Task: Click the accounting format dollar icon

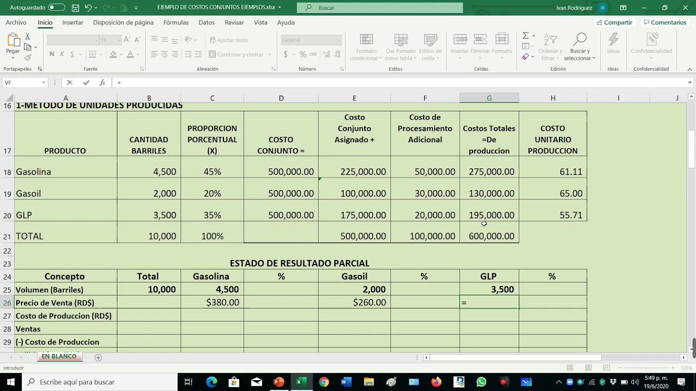Action: point(285,54)
